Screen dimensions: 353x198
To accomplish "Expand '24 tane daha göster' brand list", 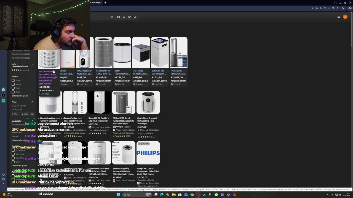I will tap(20, 96).
